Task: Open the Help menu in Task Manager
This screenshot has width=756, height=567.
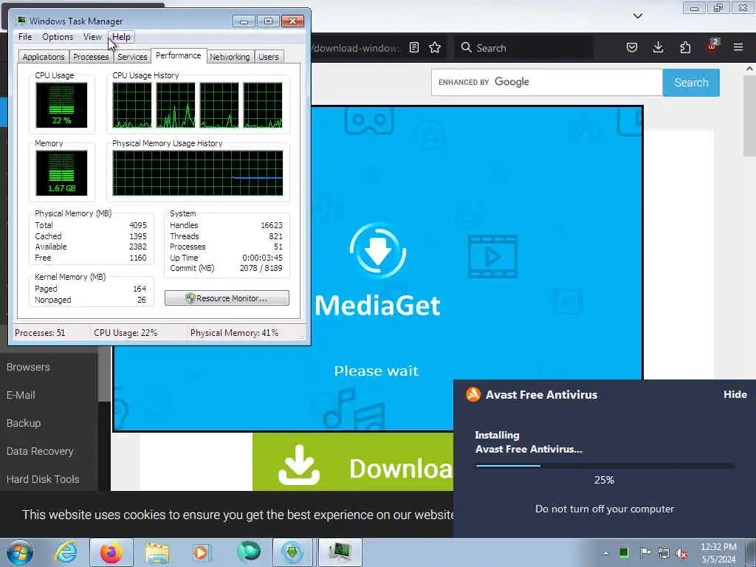Action: pyautogui.click(x=122, y=37)
